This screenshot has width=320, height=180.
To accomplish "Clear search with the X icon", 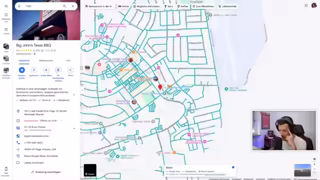I will (73, 6).
